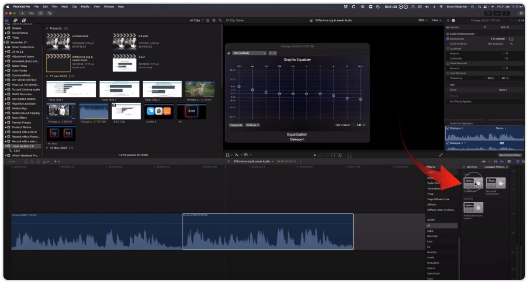Click the browser search magnifier icon
The width and height of the screenshot is (529, 284).
coord(220,20)
